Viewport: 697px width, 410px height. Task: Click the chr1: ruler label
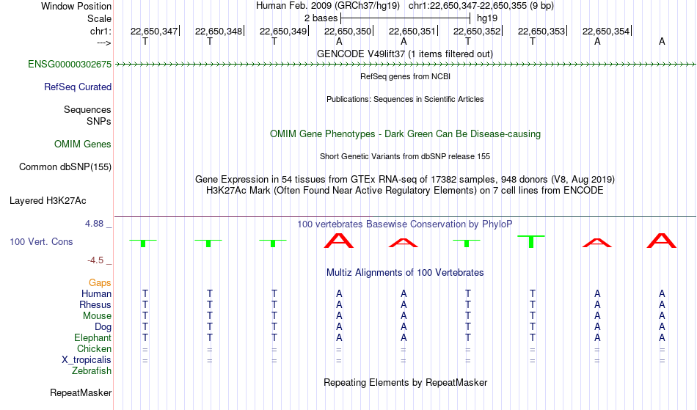[101, 32]
